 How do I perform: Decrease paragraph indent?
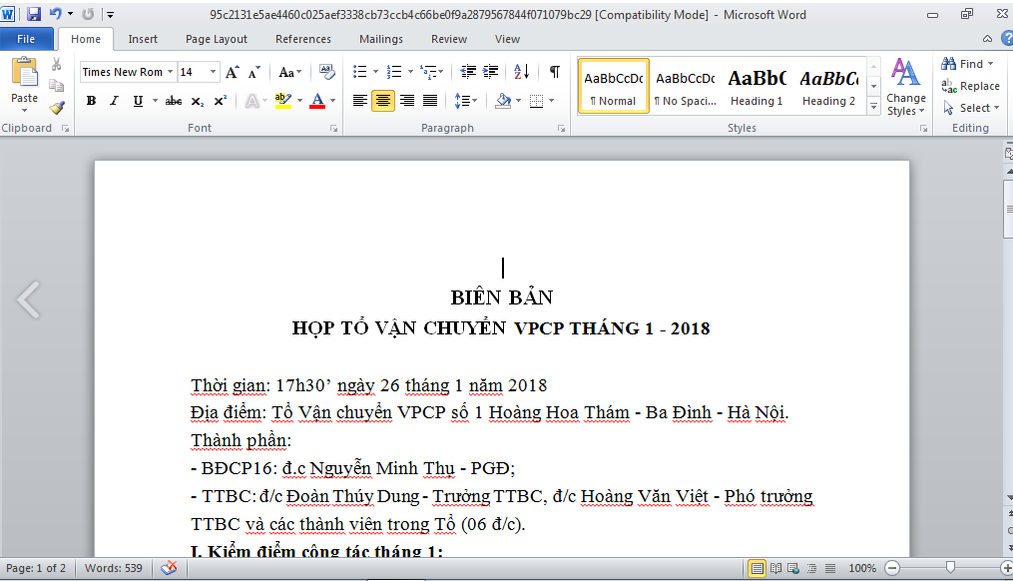coord(468,72)
